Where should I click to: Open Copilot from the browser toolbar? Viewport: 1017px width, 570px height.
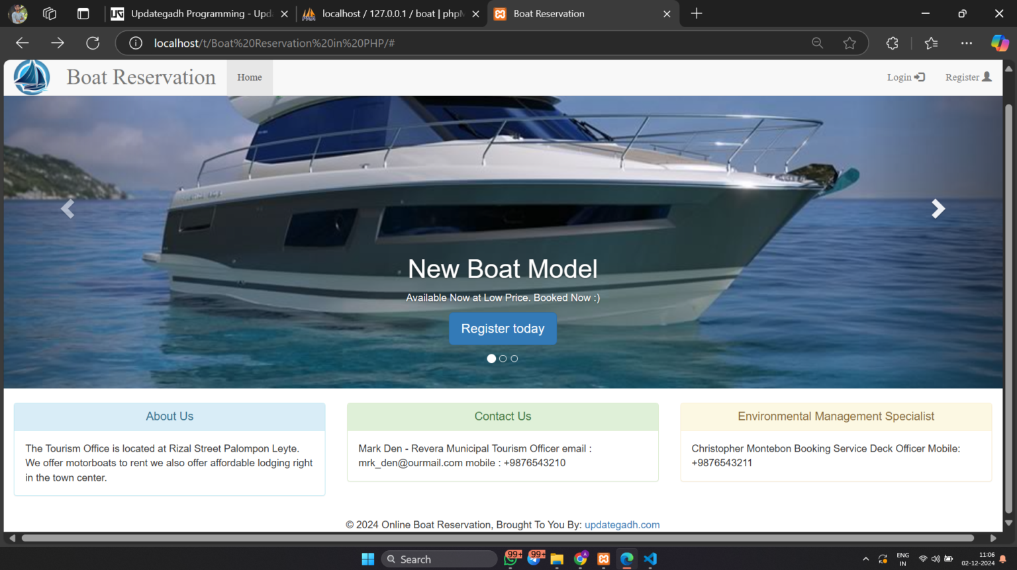1000,43
